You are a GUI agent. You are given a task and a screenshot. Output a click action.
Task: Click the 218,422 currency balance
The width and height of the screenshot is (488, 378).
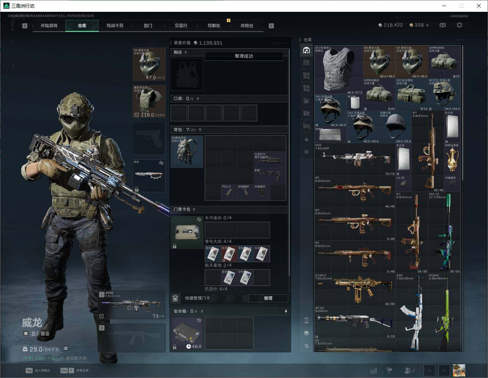click(391, 25)
